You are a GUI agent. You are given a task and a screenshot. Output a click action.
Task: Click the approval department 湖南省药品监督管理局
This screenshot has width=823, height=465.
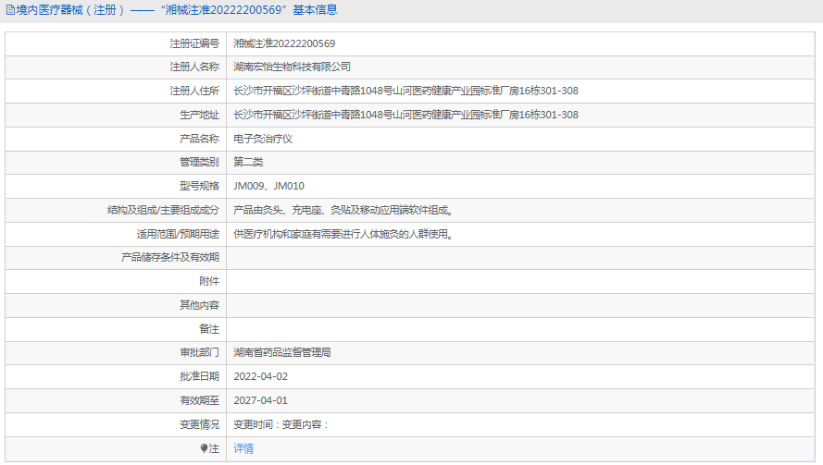[281, 352]
